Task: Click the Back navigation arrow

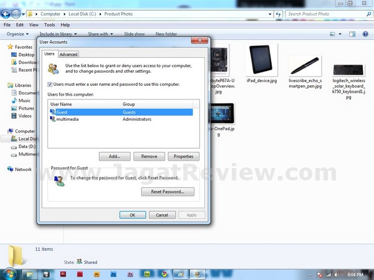Action: pos(8,13)
